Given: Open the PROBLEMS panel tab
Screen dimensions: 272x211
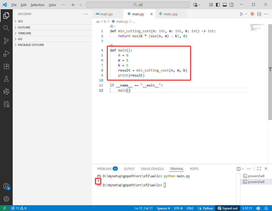Looking at the screenshot, I should click(x=107, y=169).
